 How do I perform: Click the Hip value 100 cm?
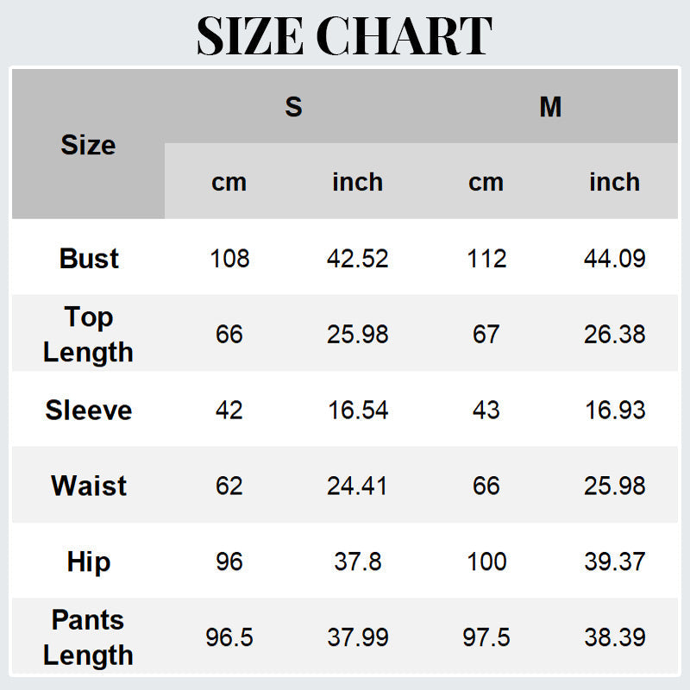click(x=486, y=561)
